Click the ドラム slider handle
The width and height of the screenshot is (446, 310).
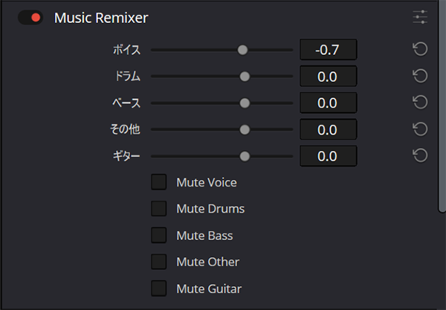[x=245, y=77]
